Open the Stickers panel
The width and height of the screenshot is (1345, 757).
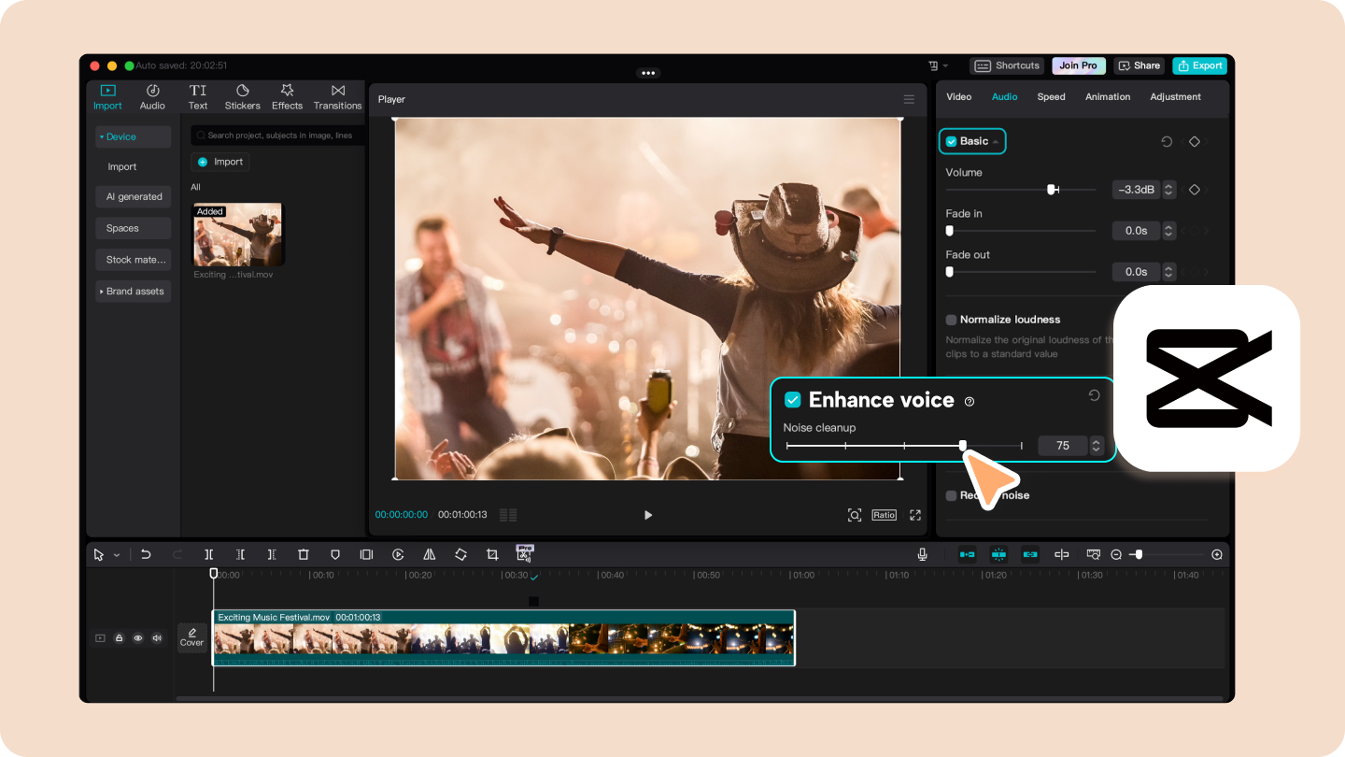point(242,96)
